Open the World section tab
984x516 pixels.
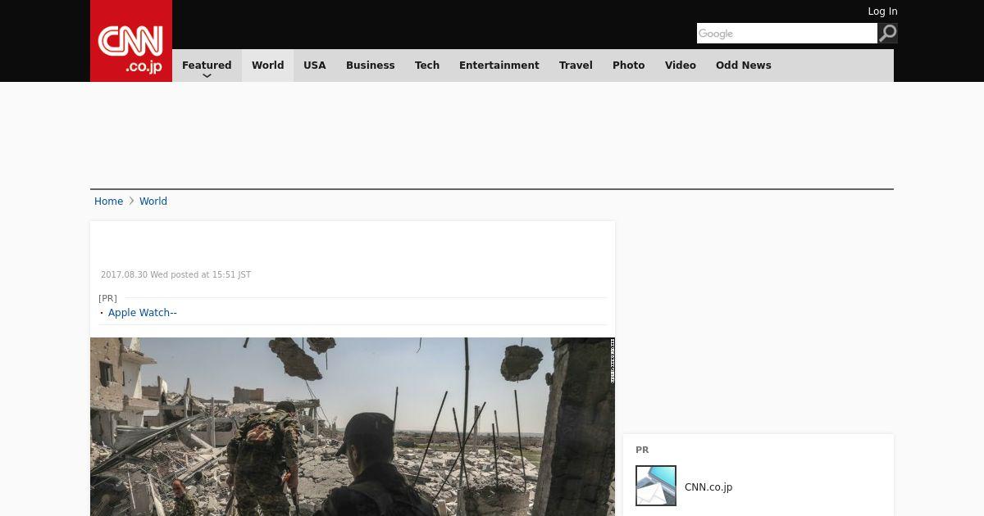click(267, 66)
